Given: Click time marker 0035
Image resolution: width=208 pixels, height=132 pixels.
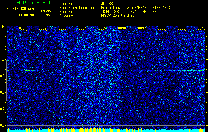Looking at the screenshot, I should point(102,28).
